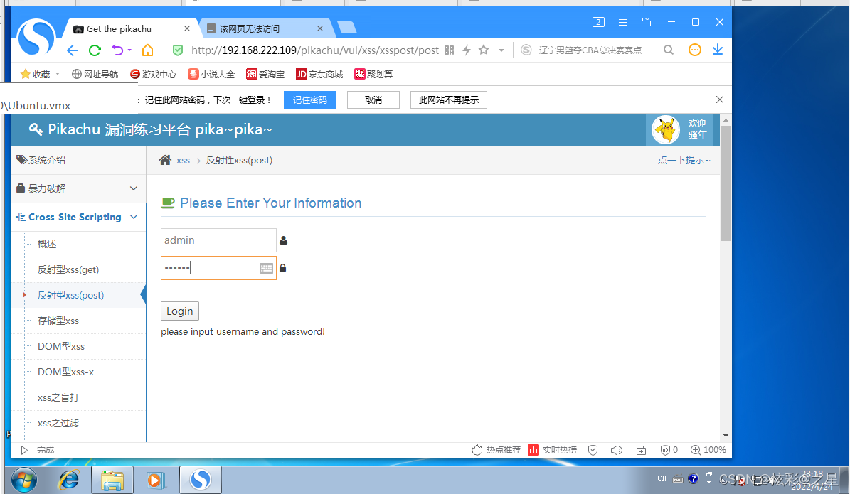The height and width of the screenshot is (494, 850).
Task: Click the status bar shield protection icon
Action: pos(593,450)
